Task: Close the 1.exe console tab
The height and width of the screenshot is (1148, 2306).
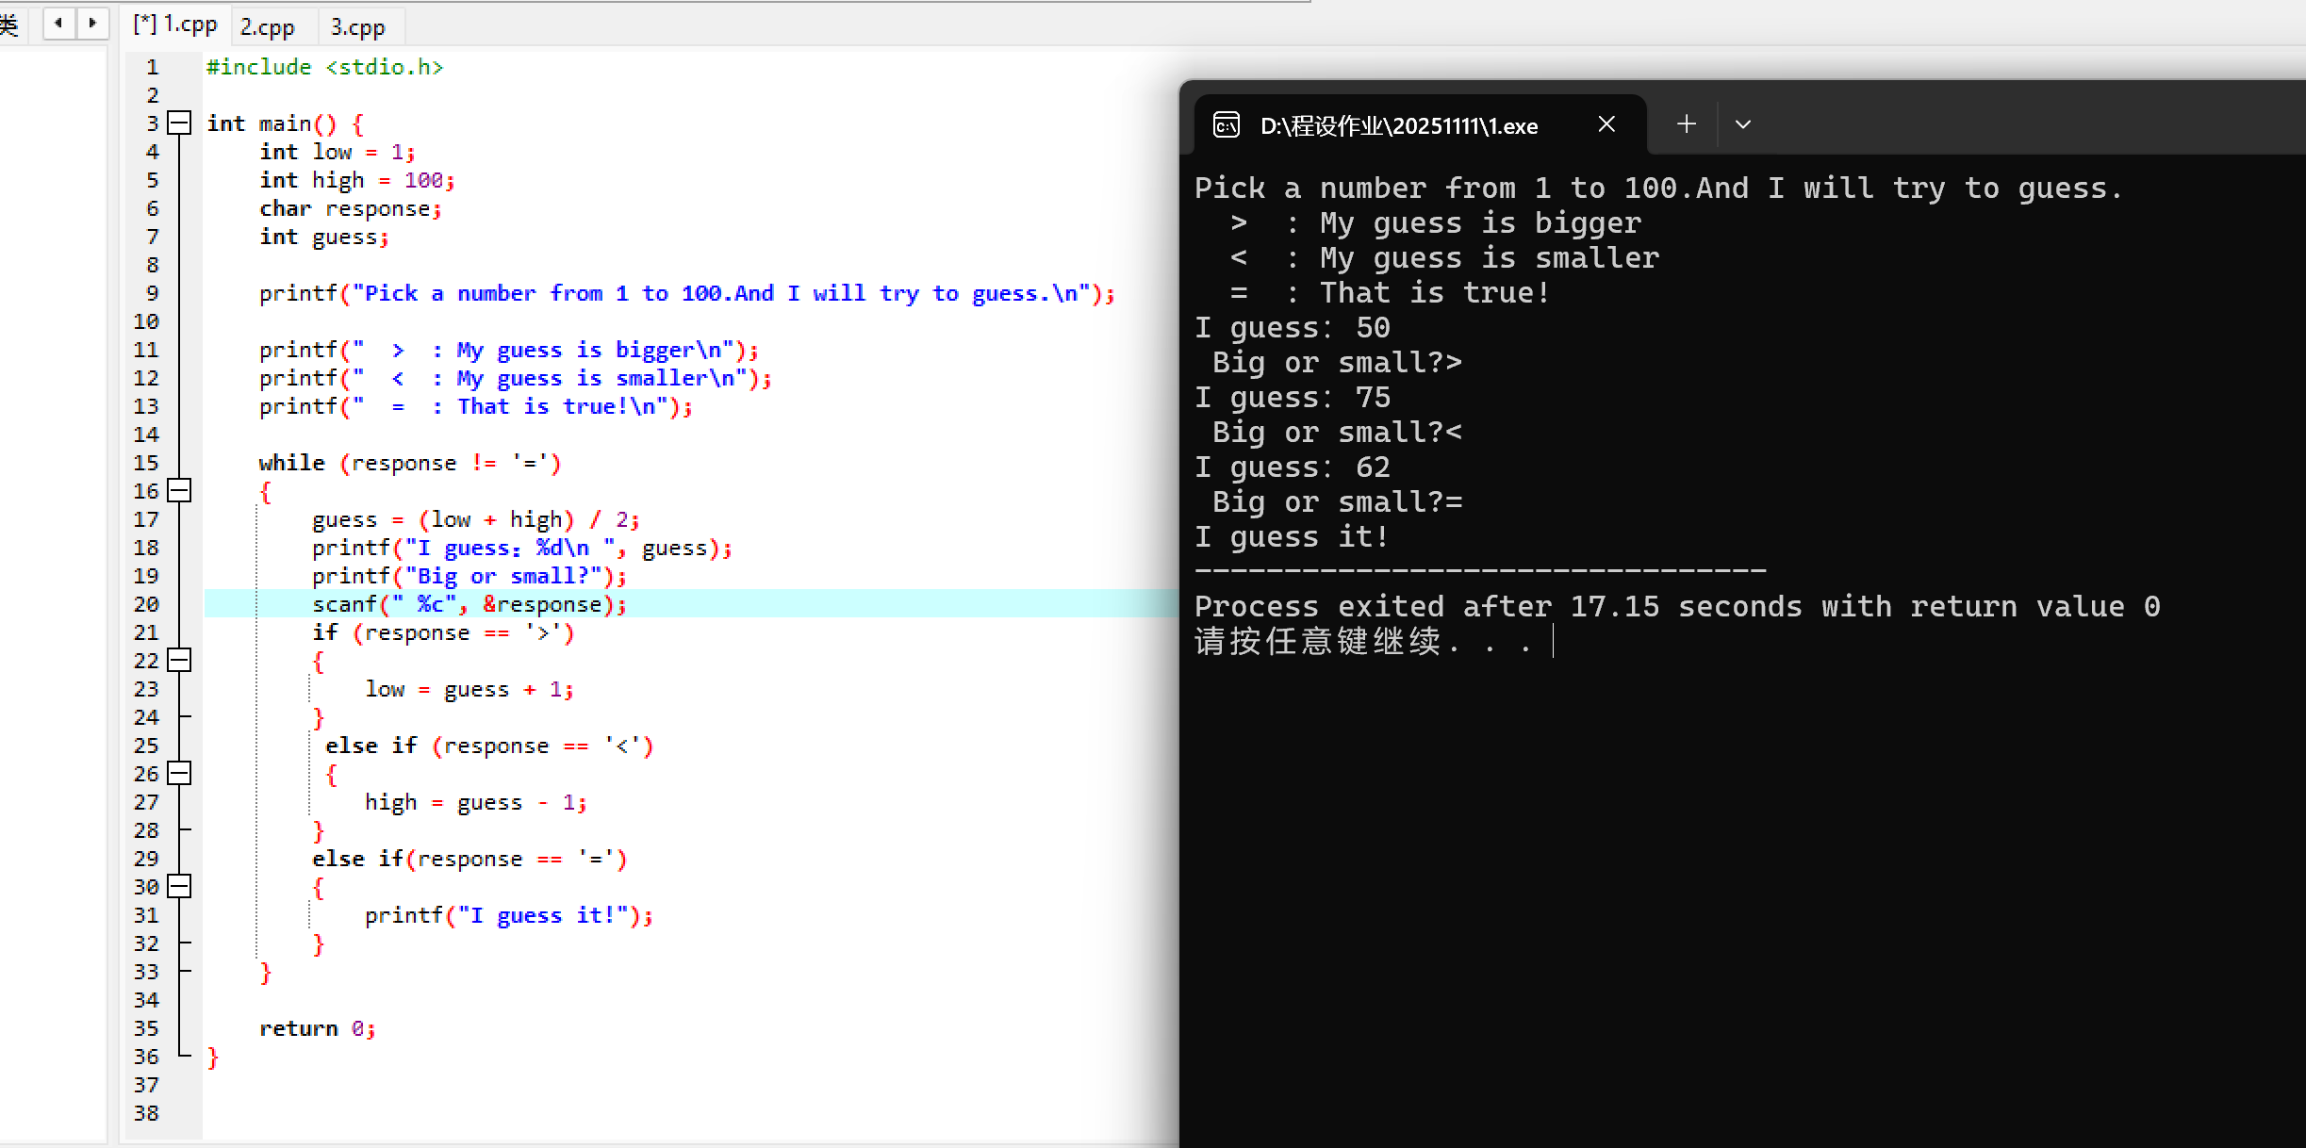Action: [x=1607, y=124]
